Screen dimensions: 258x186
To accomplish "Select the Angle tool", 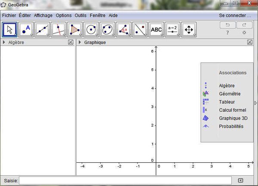I will pos(124,30).
